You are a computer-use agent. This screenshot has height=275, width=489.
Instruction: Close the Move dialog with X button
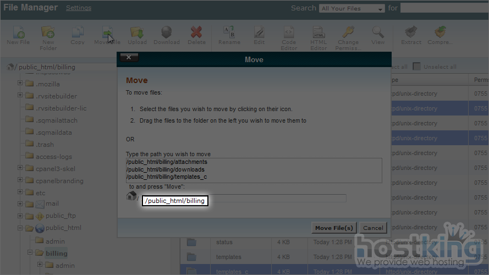[x=129, y=58]
